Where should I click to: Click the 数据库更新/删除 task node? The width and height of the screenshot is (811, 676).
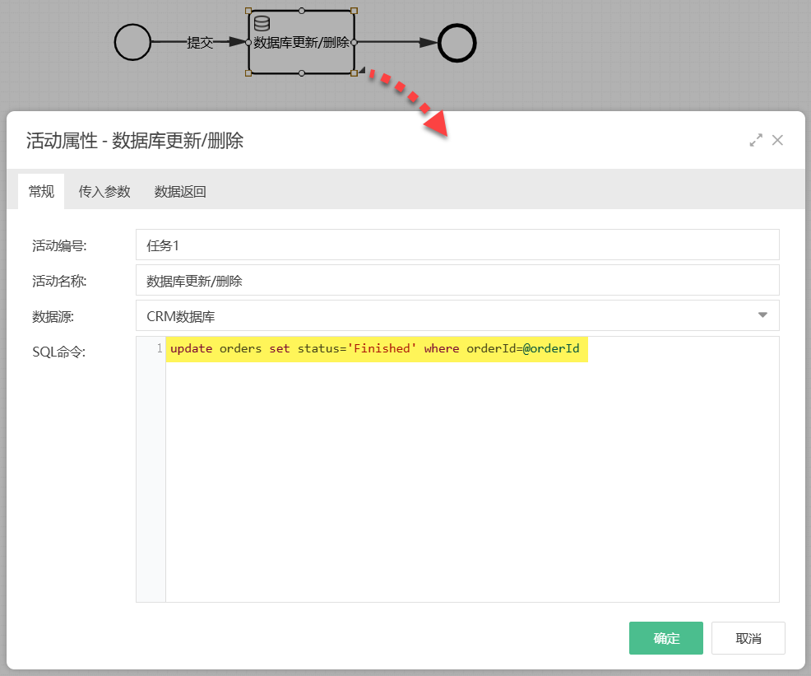(x=301, y=42)
